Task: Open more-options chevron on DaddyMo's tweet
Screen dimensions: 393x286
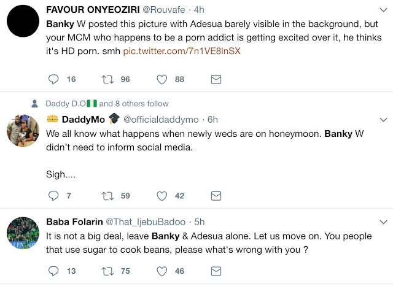Action: 383,119
